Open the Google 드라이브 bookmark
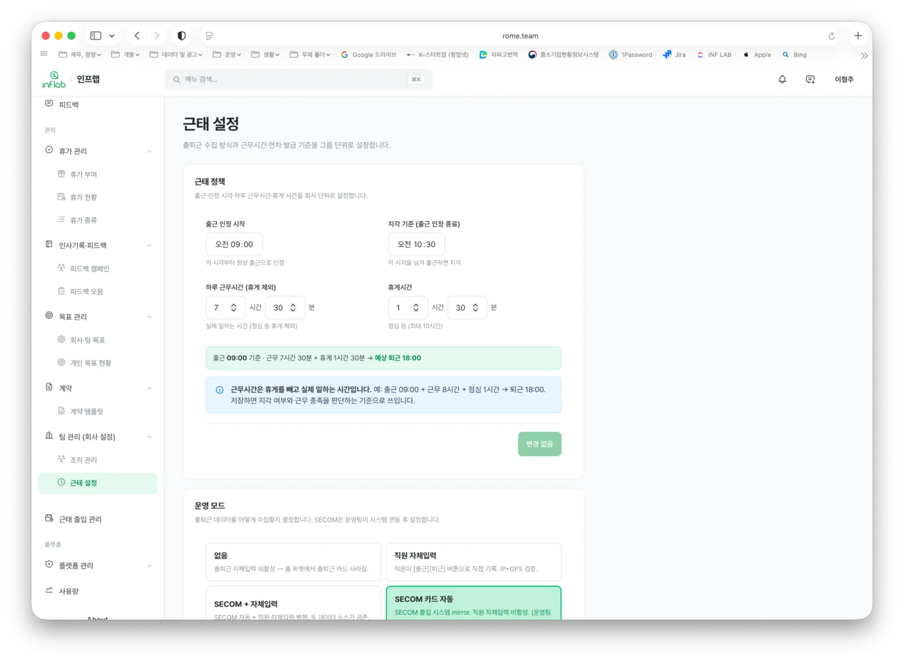 click(368, 55)
